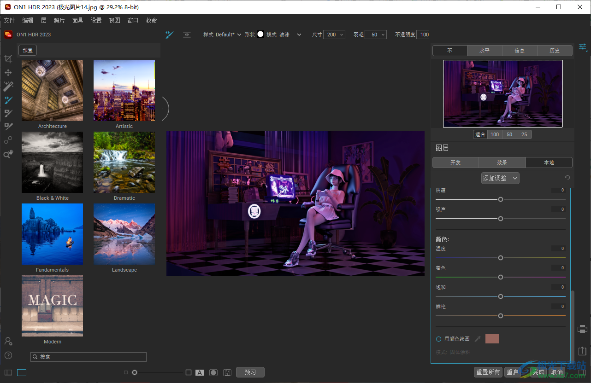Select the Crop tool in the left toolbar

point(8,58)
